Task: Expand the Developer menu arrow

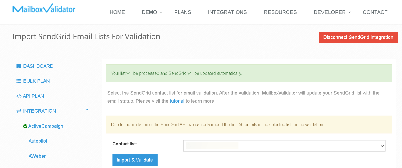Action: coord(349,12)
